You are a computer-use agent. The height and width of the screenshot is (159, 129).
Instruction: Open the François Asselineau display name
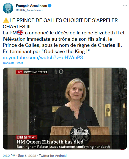(31, 6)
